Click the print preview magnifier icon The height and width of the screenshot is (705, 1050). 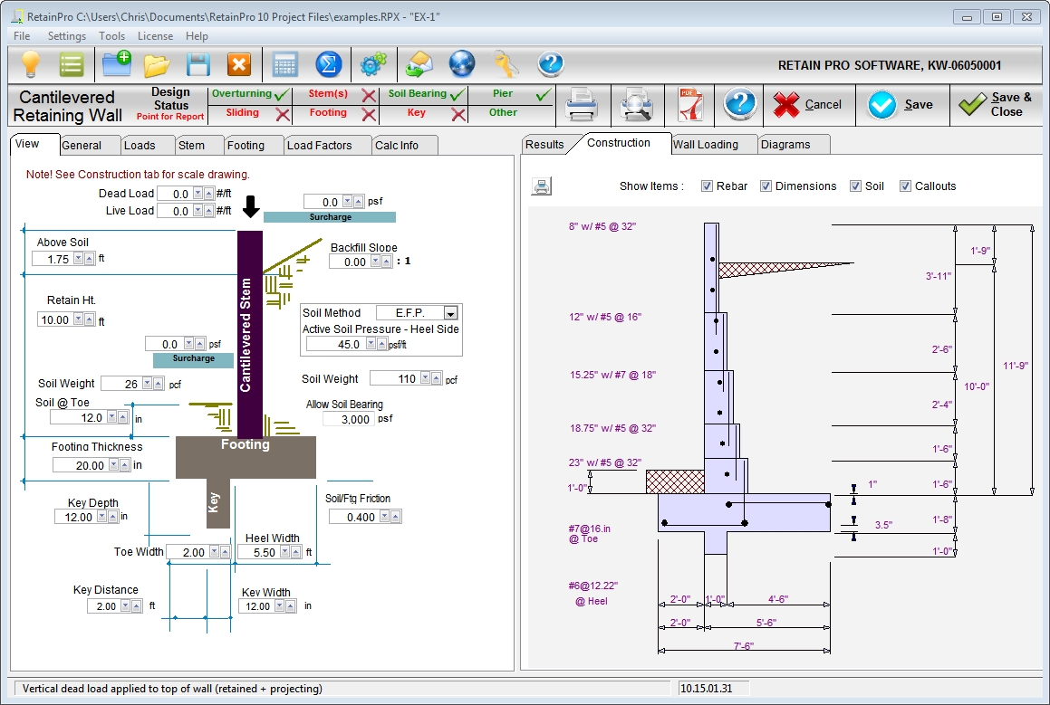coord(637,106)
